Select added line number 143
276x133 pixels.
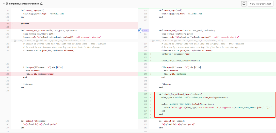pos(145,74)
